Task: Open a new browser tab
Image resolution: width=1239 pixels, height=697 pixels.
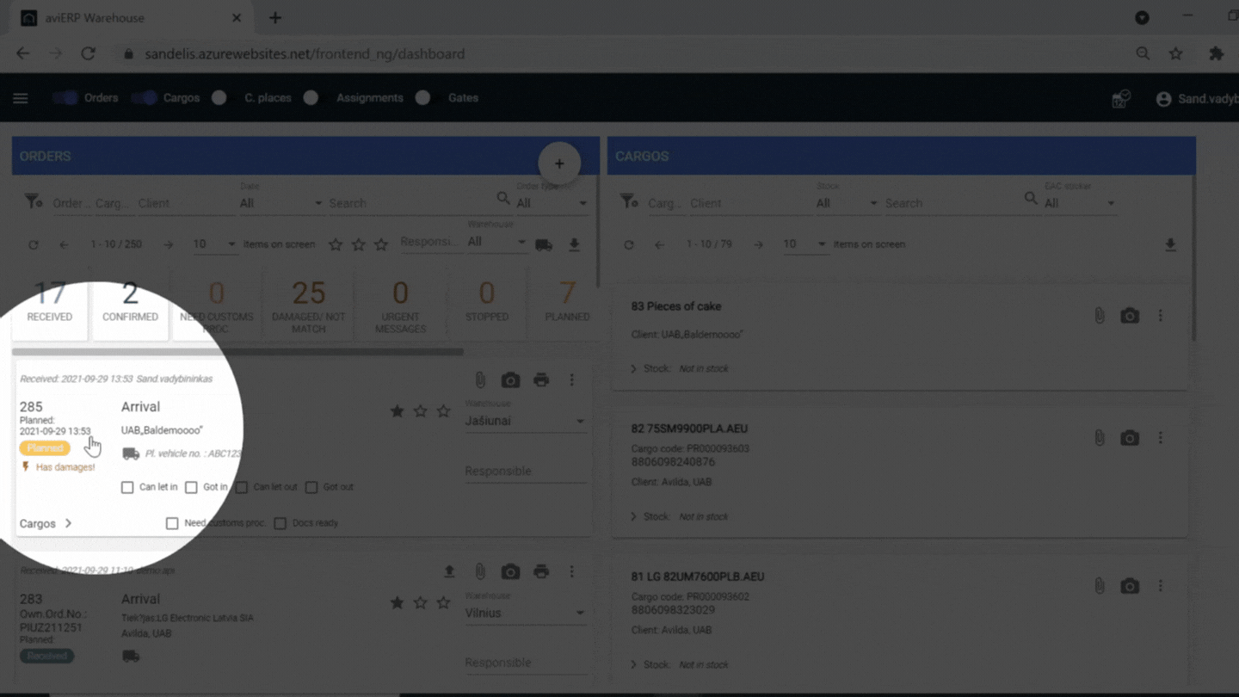Action: (x=275, y=17)
